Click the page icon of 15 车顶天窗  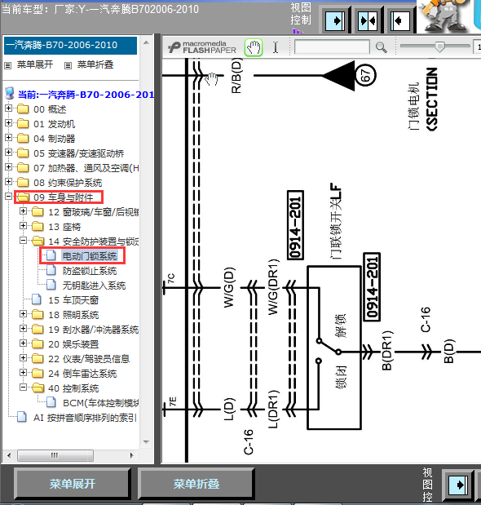coord(37,299)
